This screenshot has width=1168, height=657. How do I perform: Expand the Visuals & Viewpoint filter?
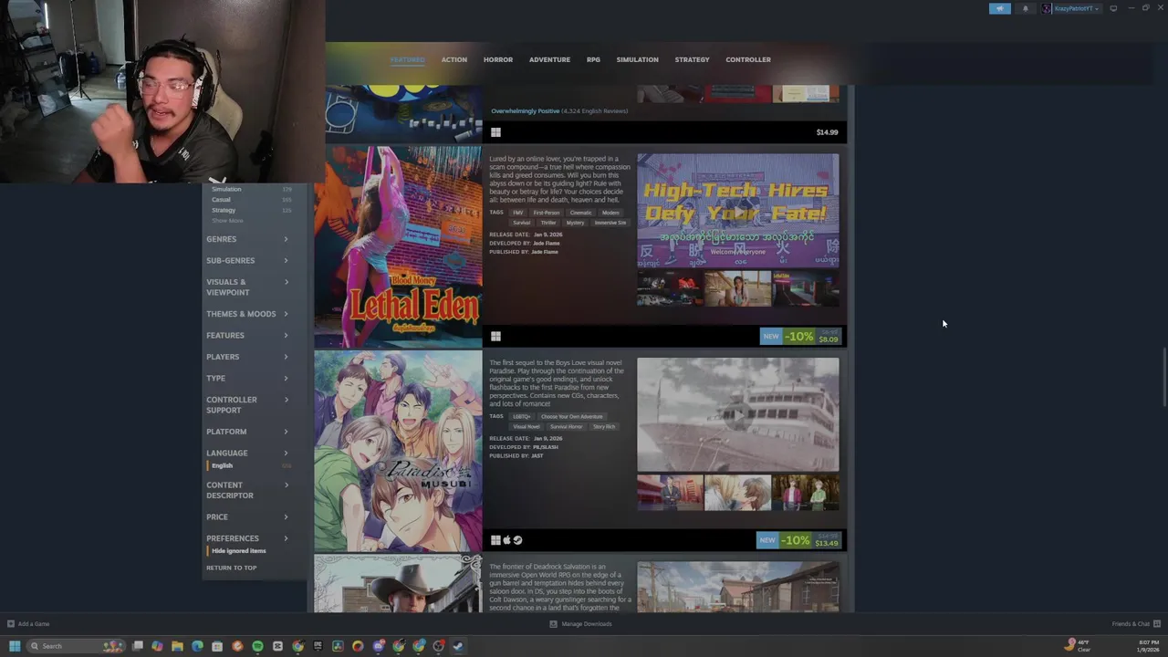[247, 287]
